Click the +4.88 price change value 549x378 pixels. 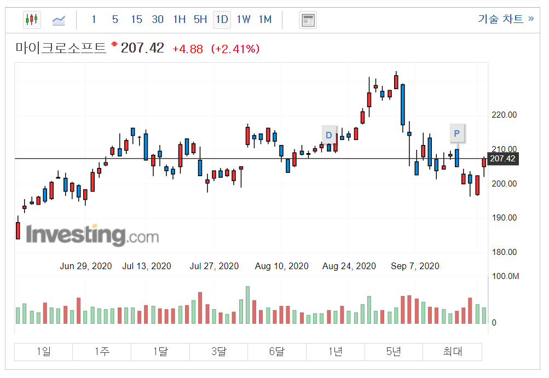(x=188, y=49)
